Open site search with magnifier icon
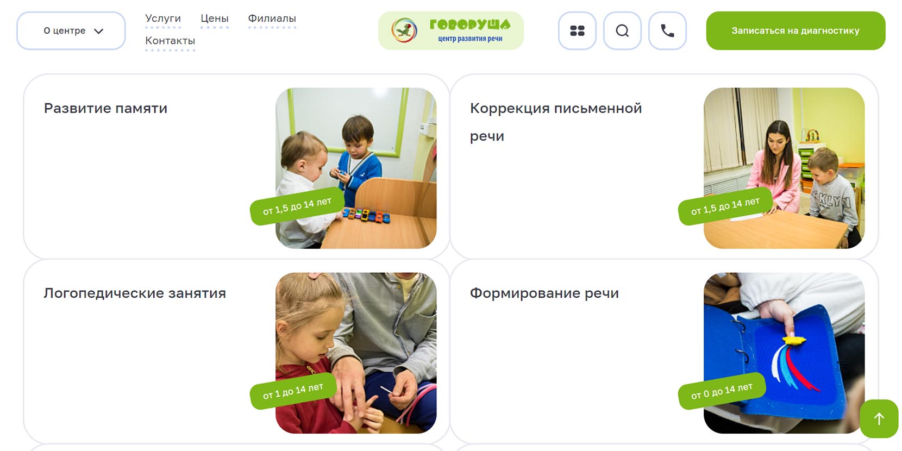902x451 pixels. coord(622,31)
